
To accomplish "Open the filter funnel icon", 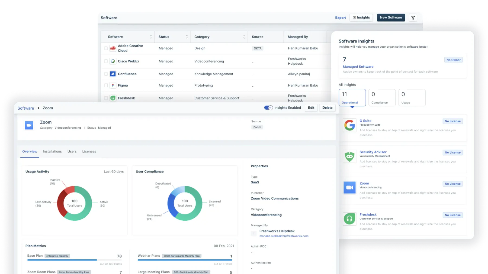I will [x=413, y=18].
